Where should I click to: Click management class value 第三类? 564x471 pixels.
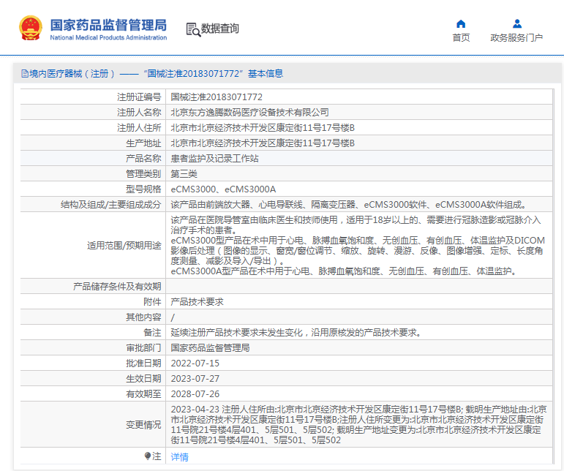point(184,174)
